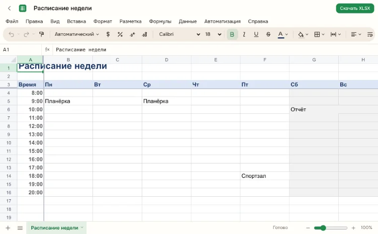Open the Формулы menu
The image size is (378, 234).
[160, 21]
